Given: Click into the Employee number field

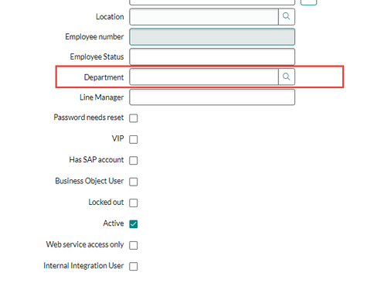Looking at the screenshot, I should click(212, 37).
